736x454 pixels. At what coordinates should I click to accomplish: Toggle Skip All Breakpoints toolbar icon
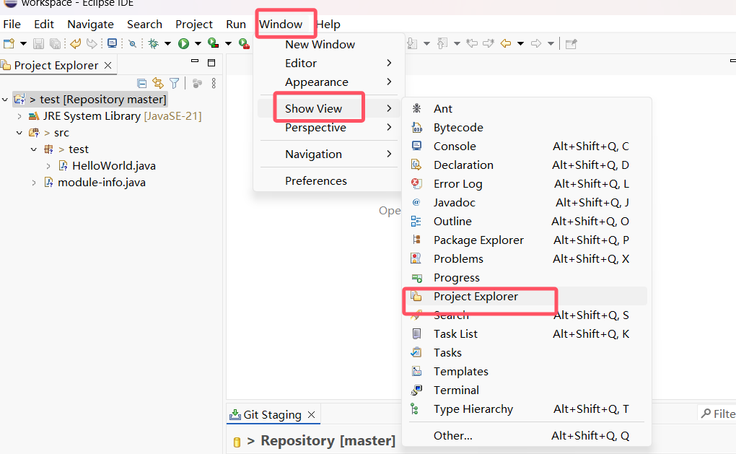(x=133, y=43)
